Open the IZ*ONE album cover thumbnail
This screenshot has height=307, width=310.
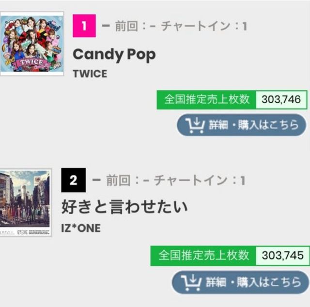tap(25, 202)
